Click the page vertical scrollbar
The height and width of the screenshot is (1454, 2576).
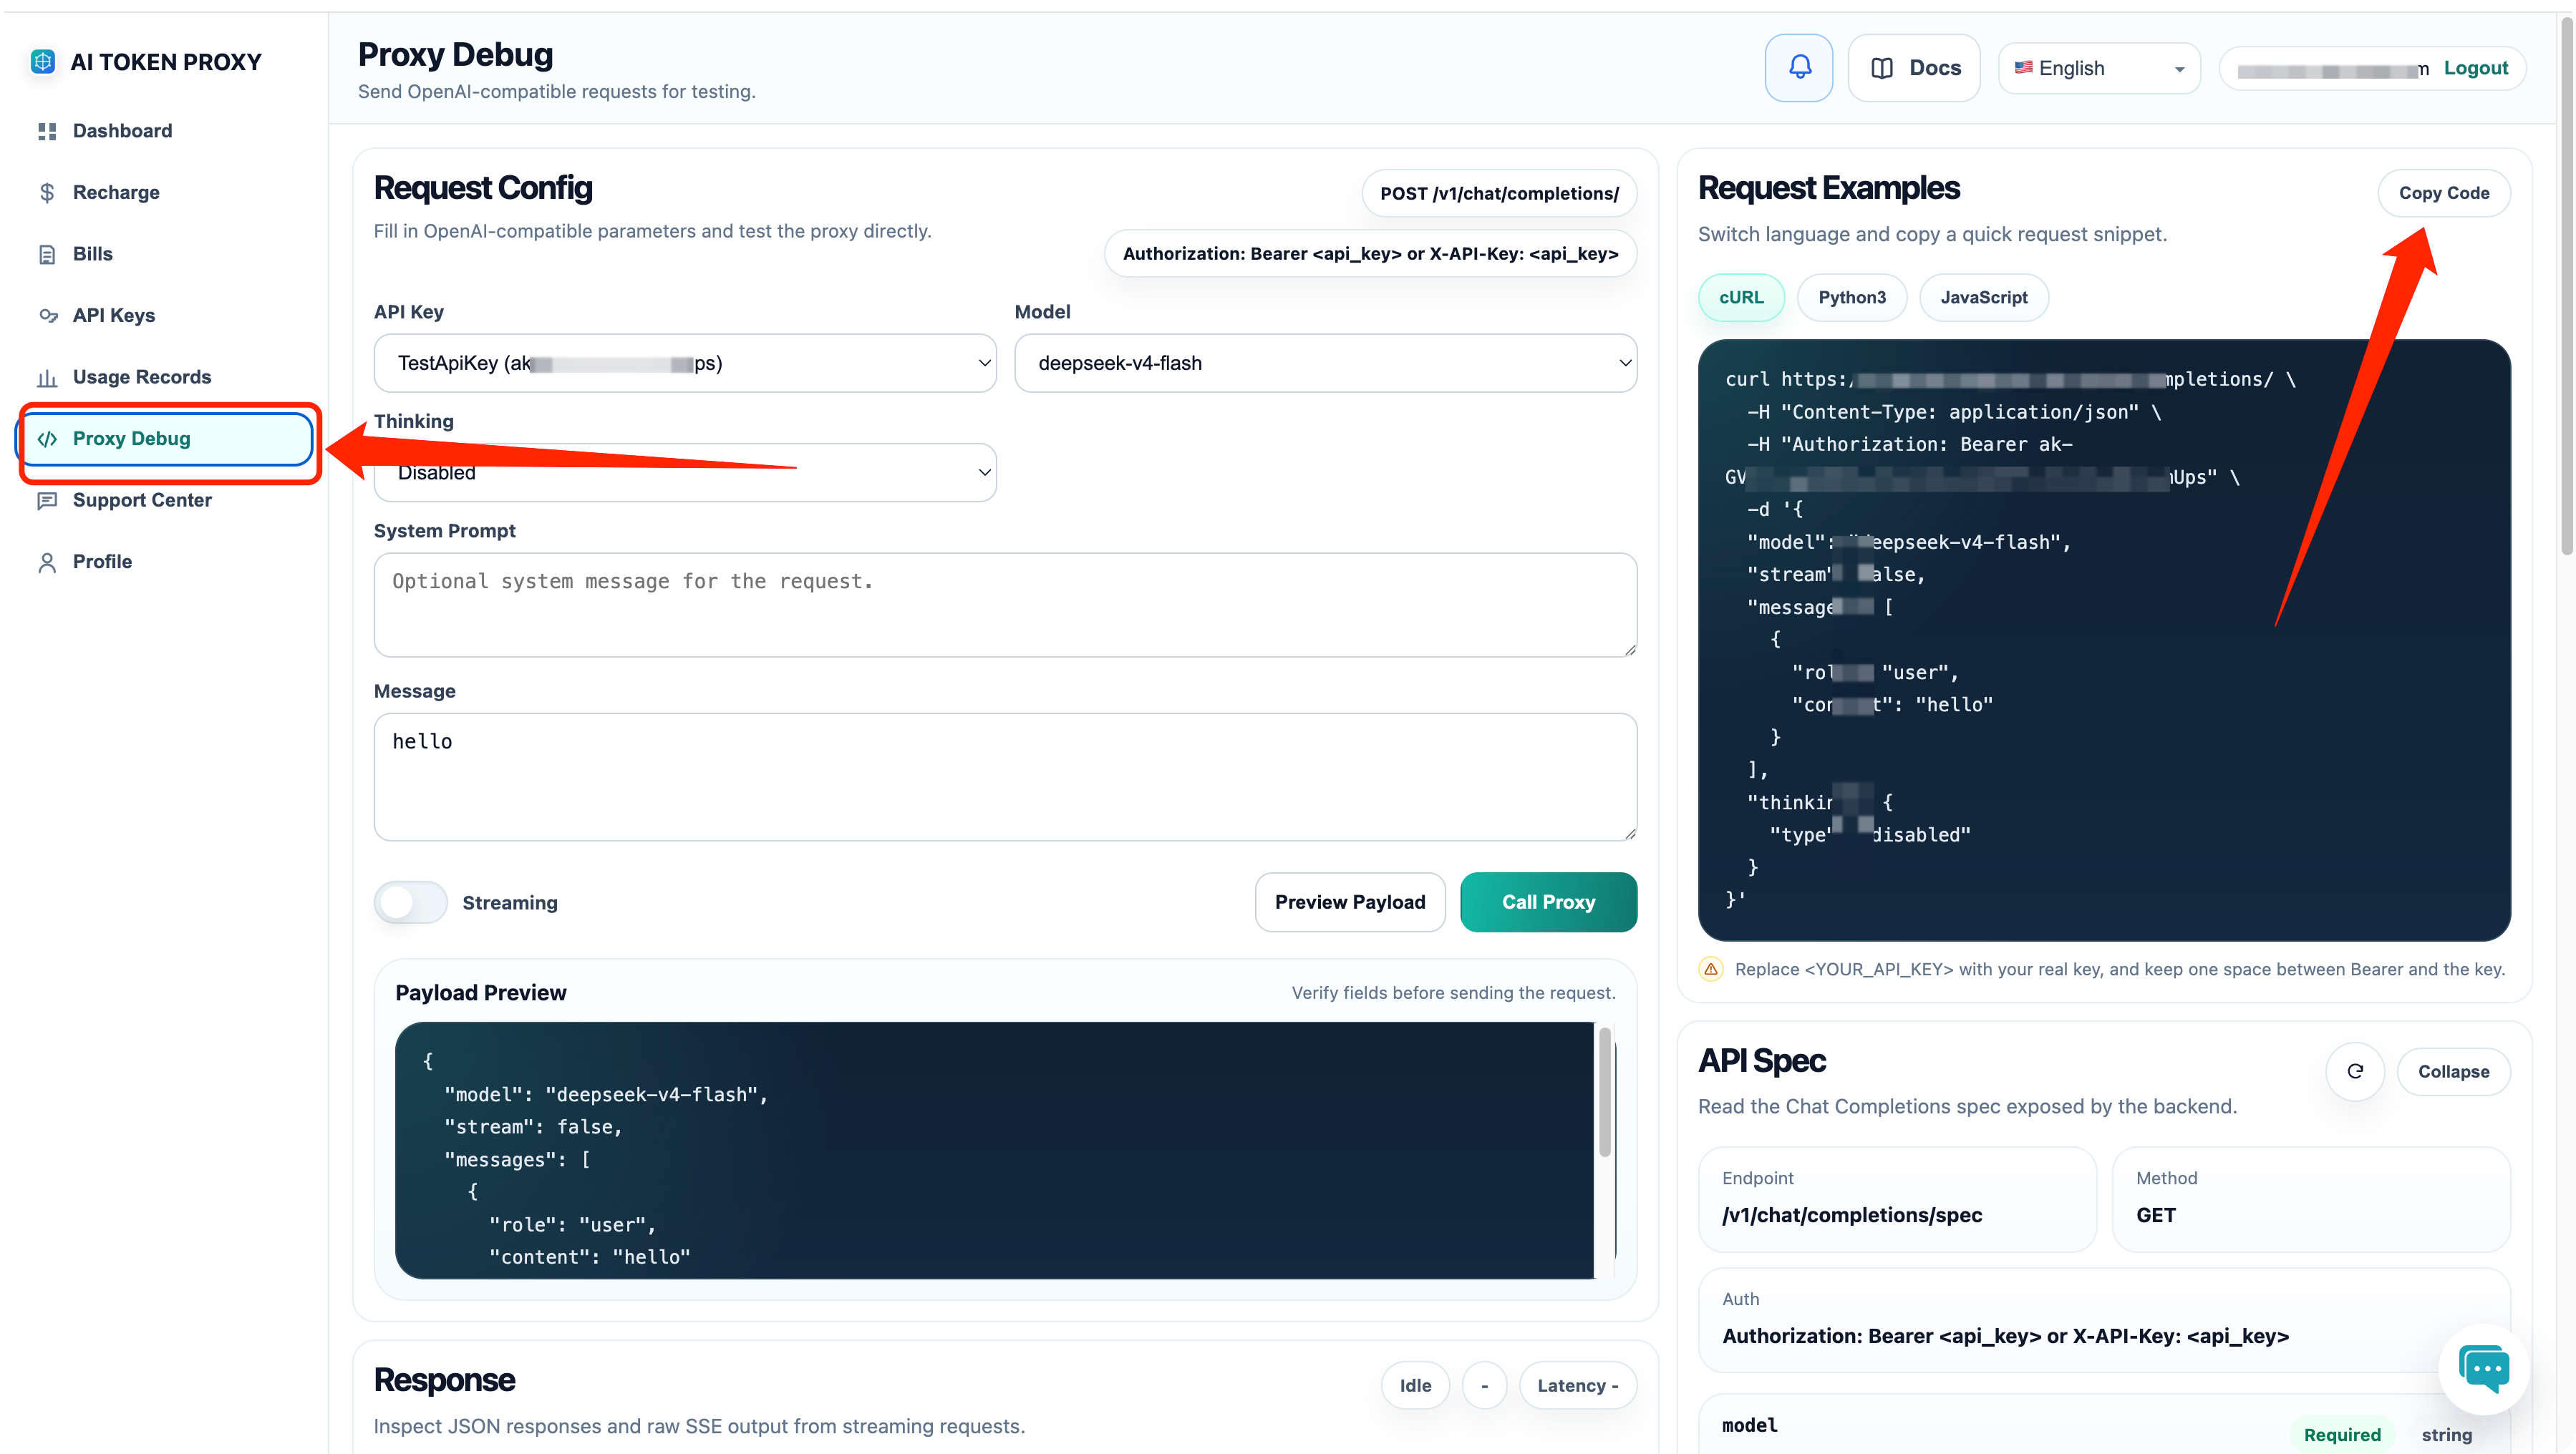pos(2566,285)
